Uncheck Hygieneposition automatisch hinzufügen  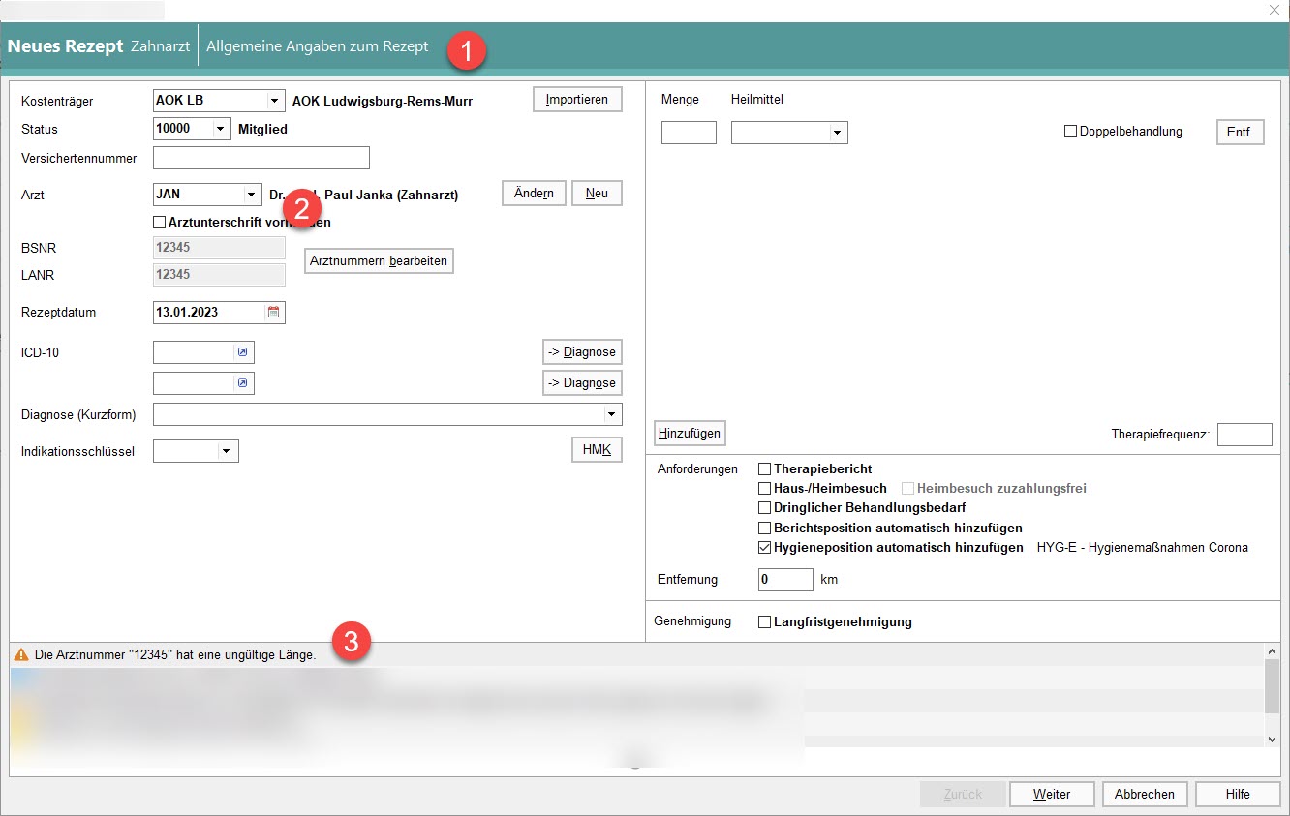tap(765, 548)
